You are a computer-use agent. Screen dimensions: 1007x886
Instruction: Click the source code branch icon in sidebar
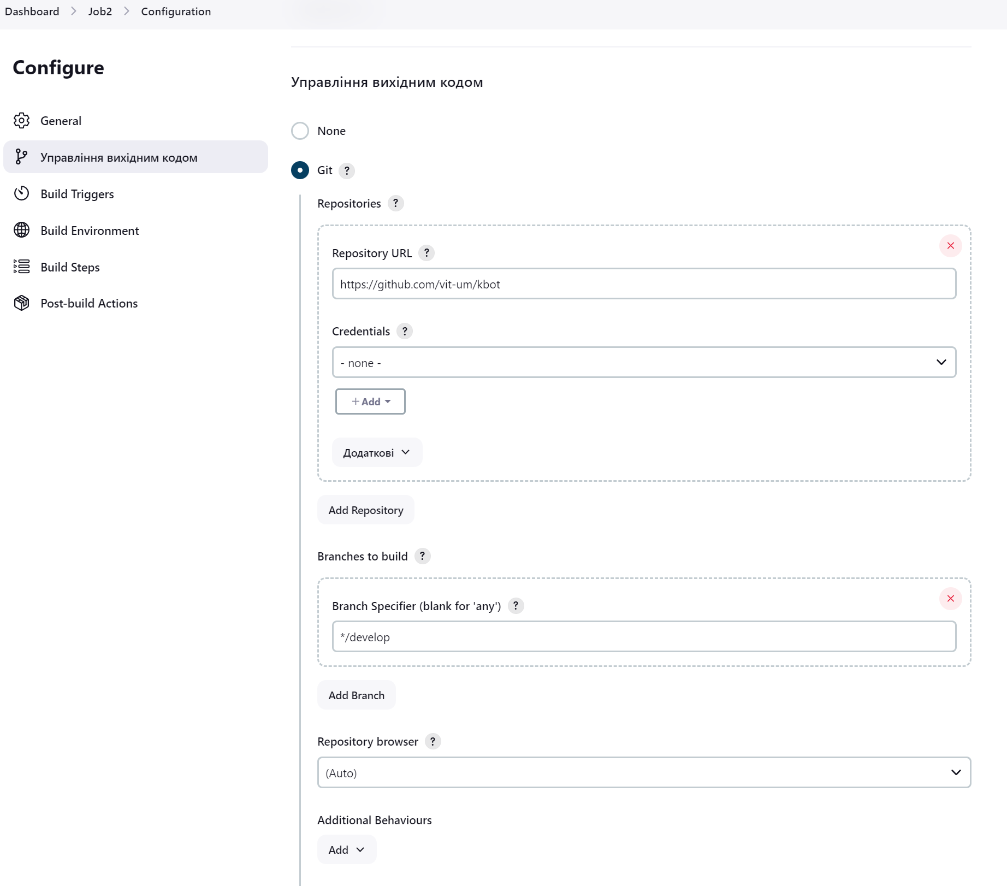(21, 157)
